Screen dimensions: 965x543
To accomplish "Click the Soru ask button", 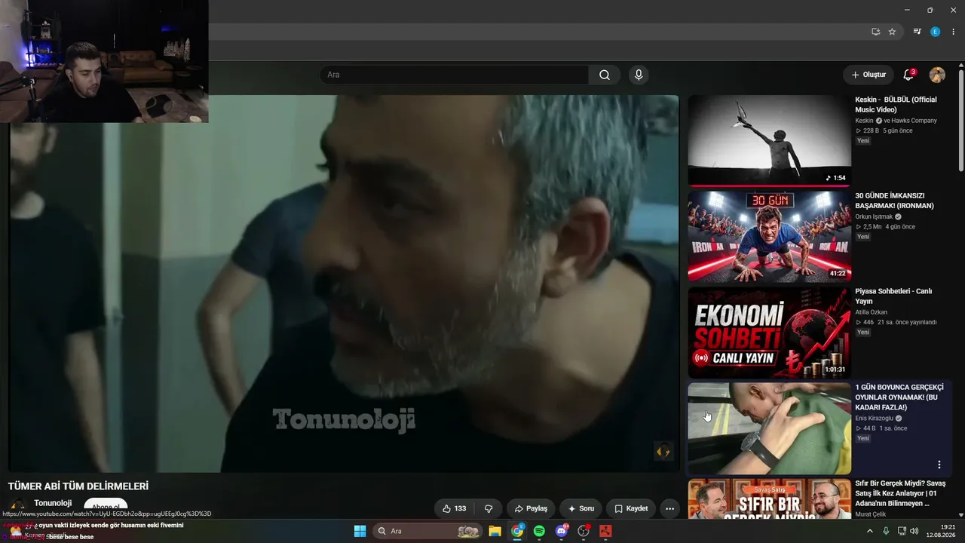I will (581, 508).
